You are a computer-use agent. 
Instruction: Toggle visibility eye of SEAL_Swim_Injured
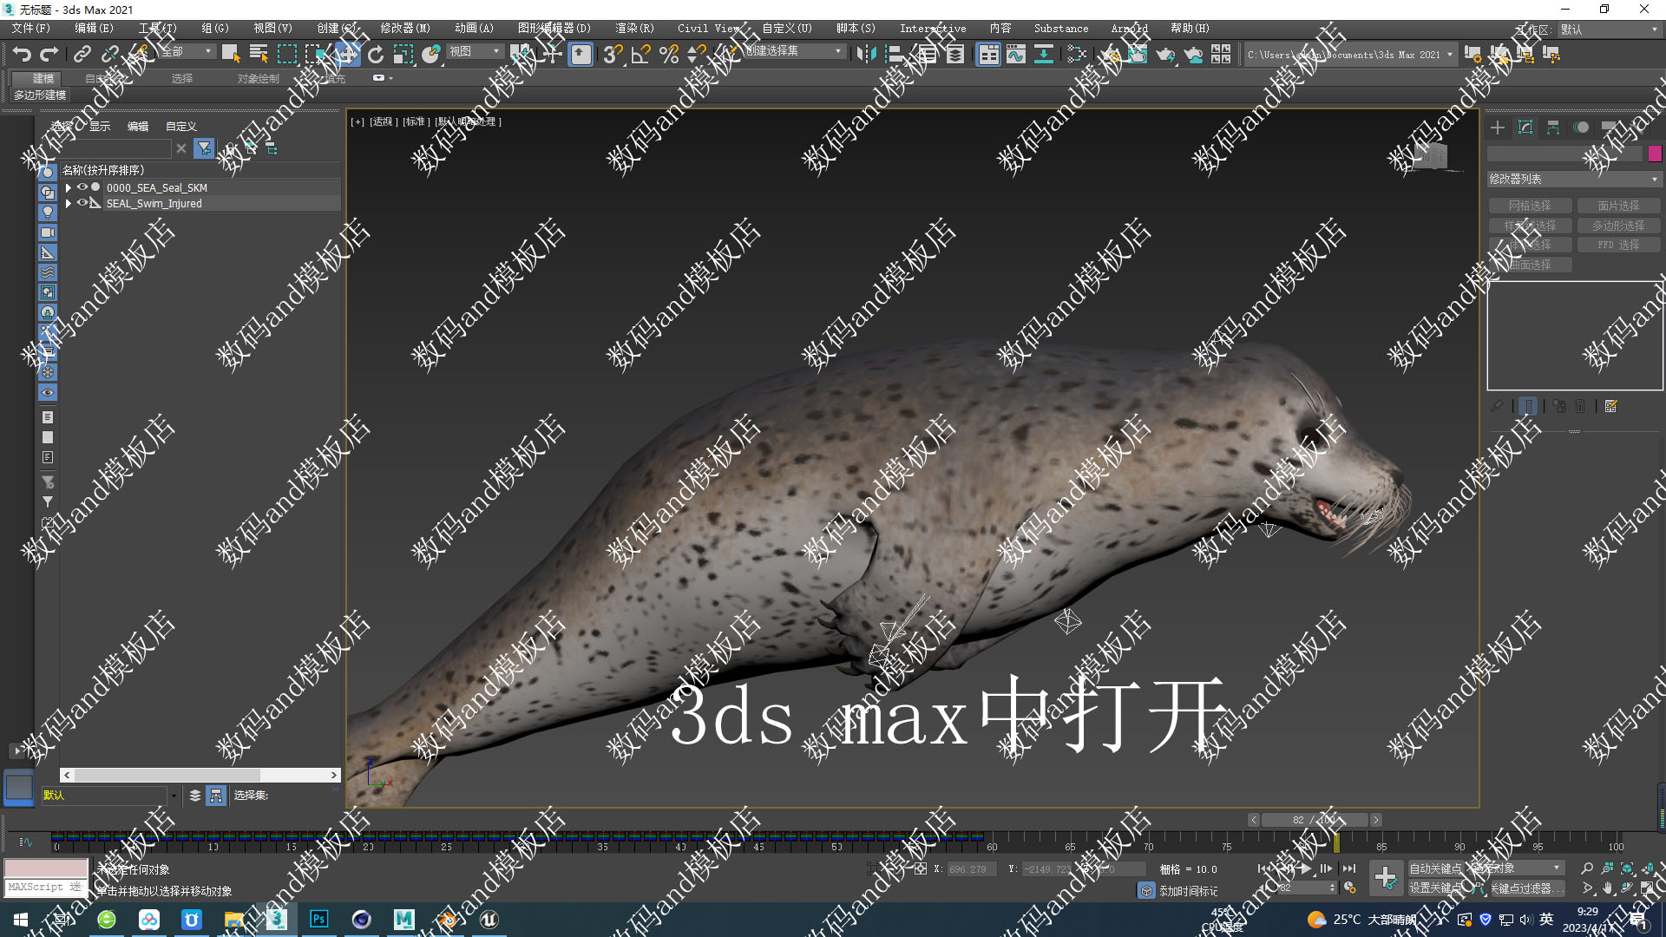(x=82, y=203)
